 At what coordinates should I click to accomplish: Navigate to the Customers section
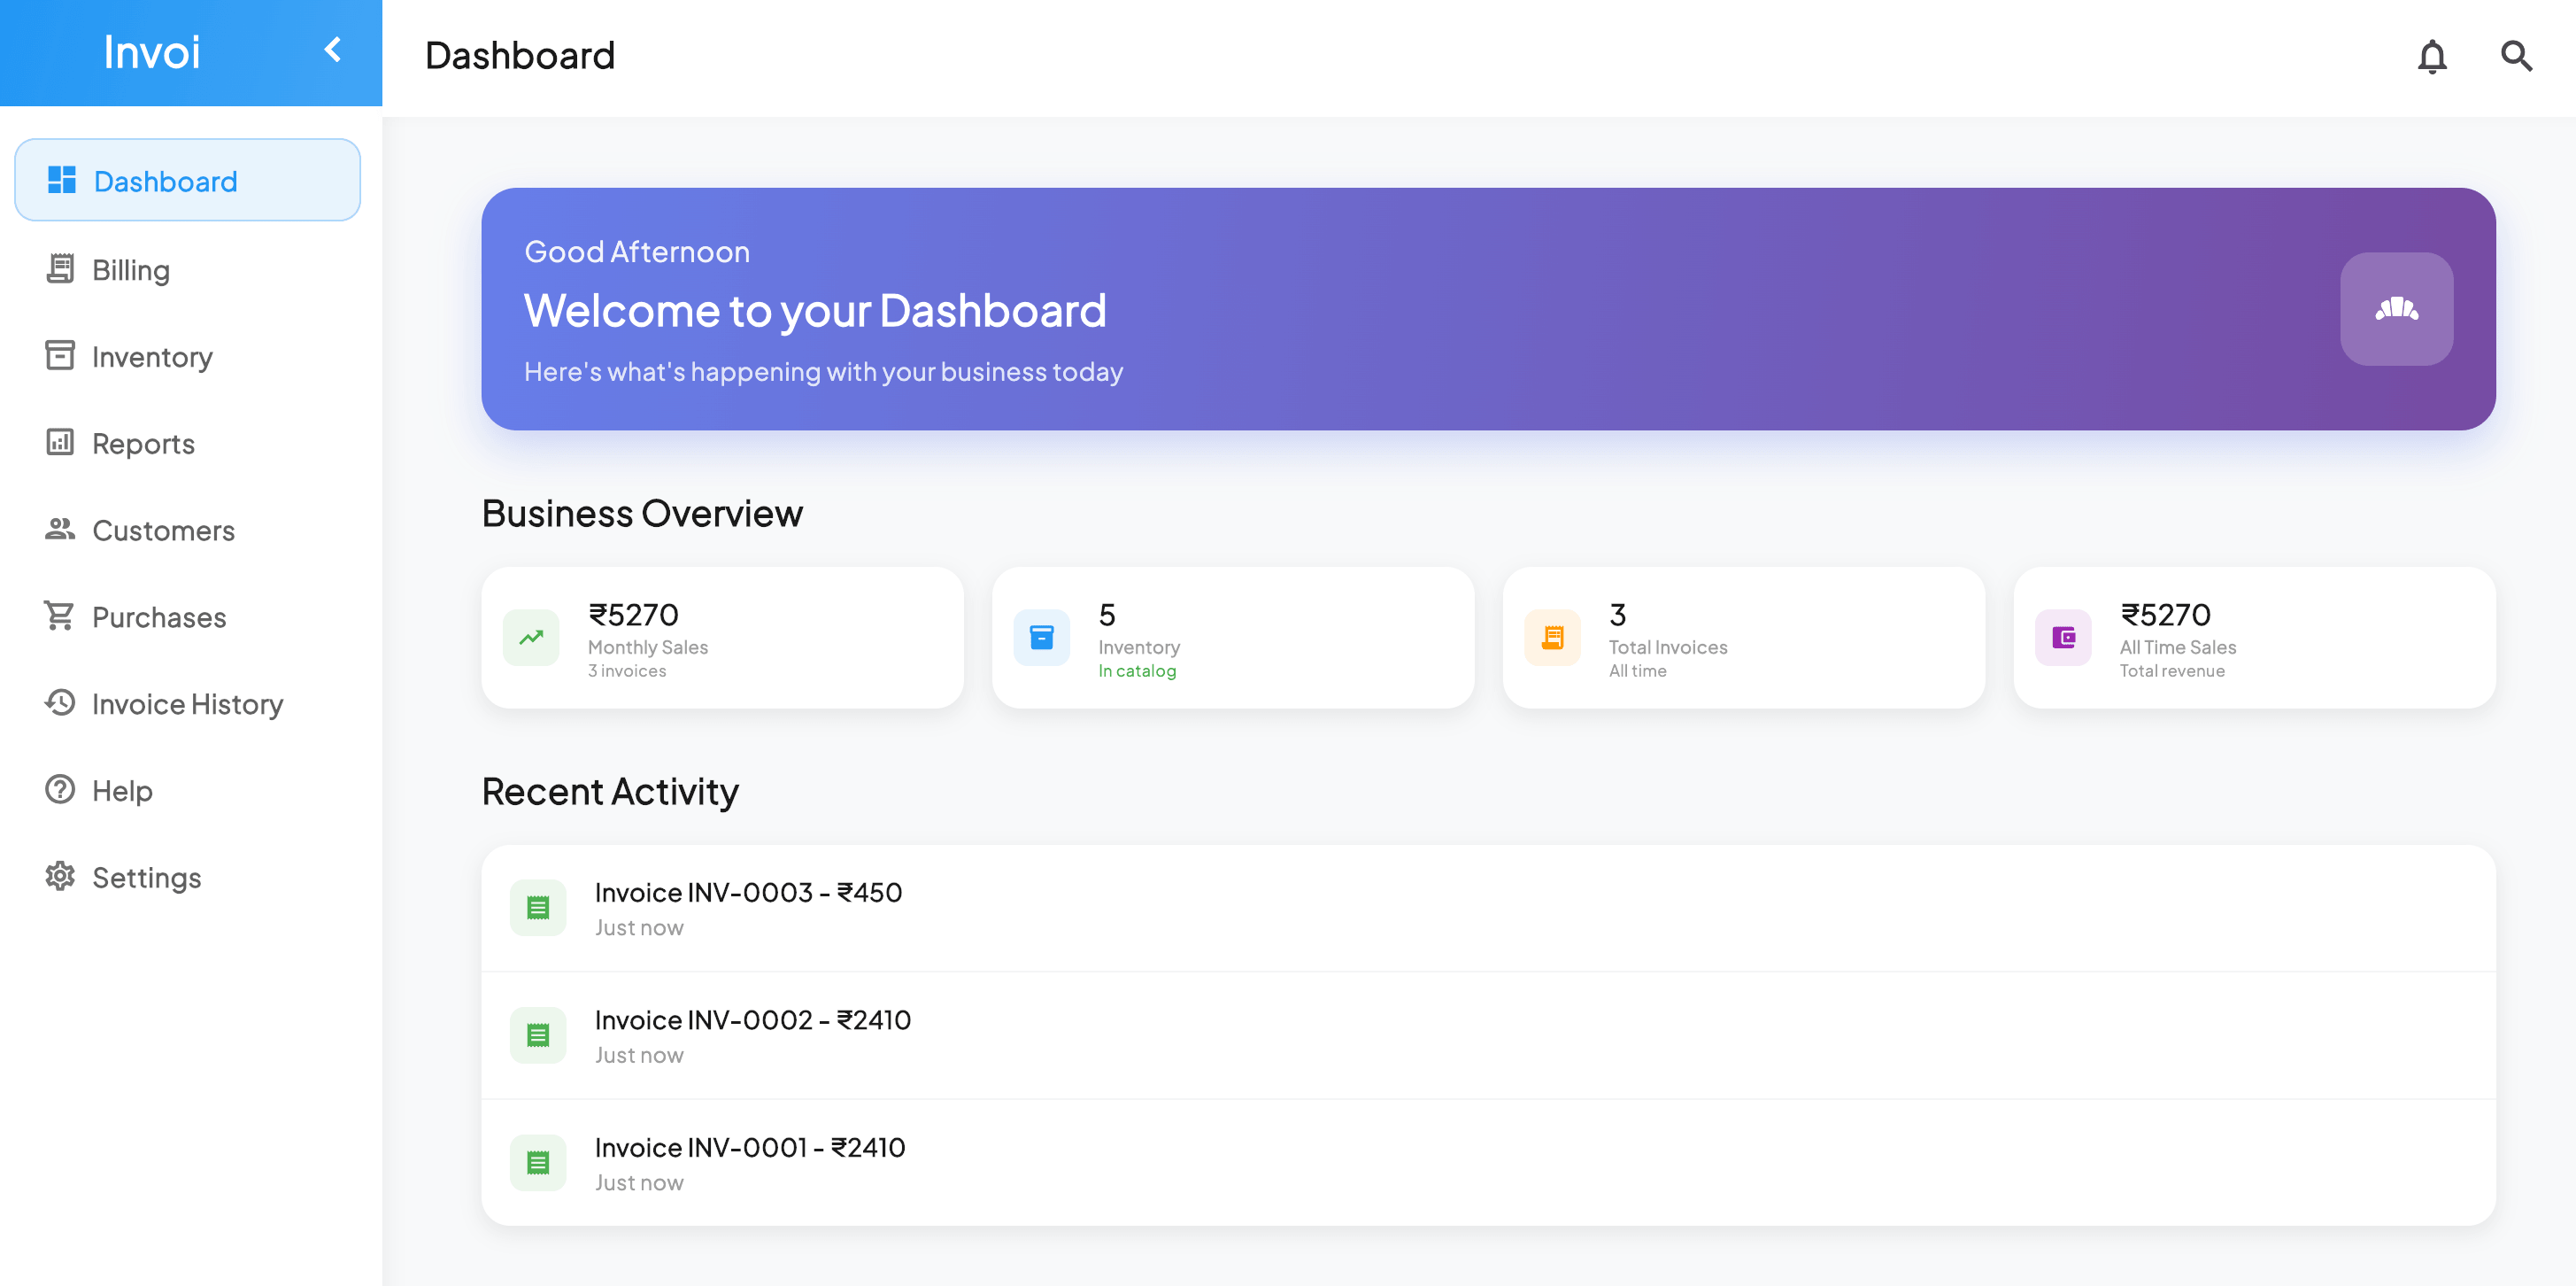(163, 530)
